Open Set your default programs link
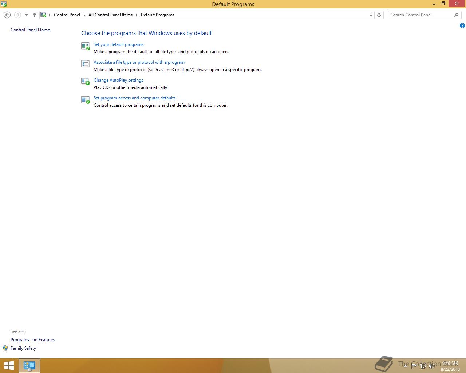Screen dimensions: 466x373 click(118, 44)
